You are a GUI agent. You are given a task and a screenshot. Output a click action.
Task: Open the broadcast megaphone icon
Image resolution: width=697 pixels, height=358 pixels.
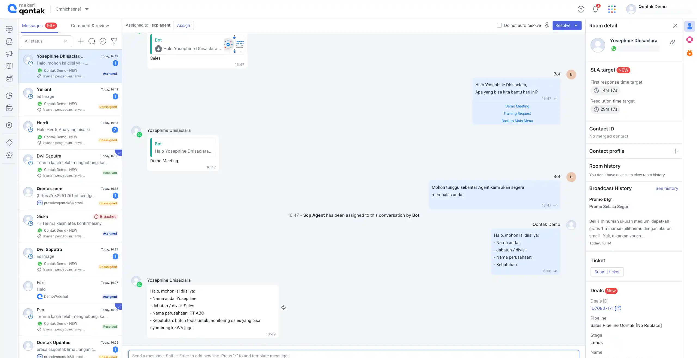pyautogui.click(x=9, y=54)
